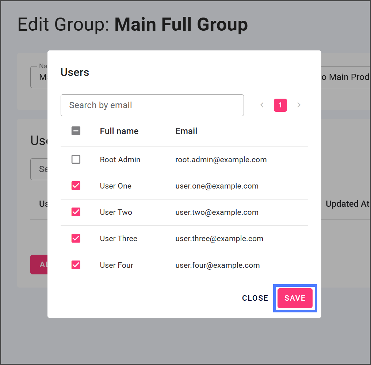
Task: Deselect User Two via its checkbox
Action: 76,212
